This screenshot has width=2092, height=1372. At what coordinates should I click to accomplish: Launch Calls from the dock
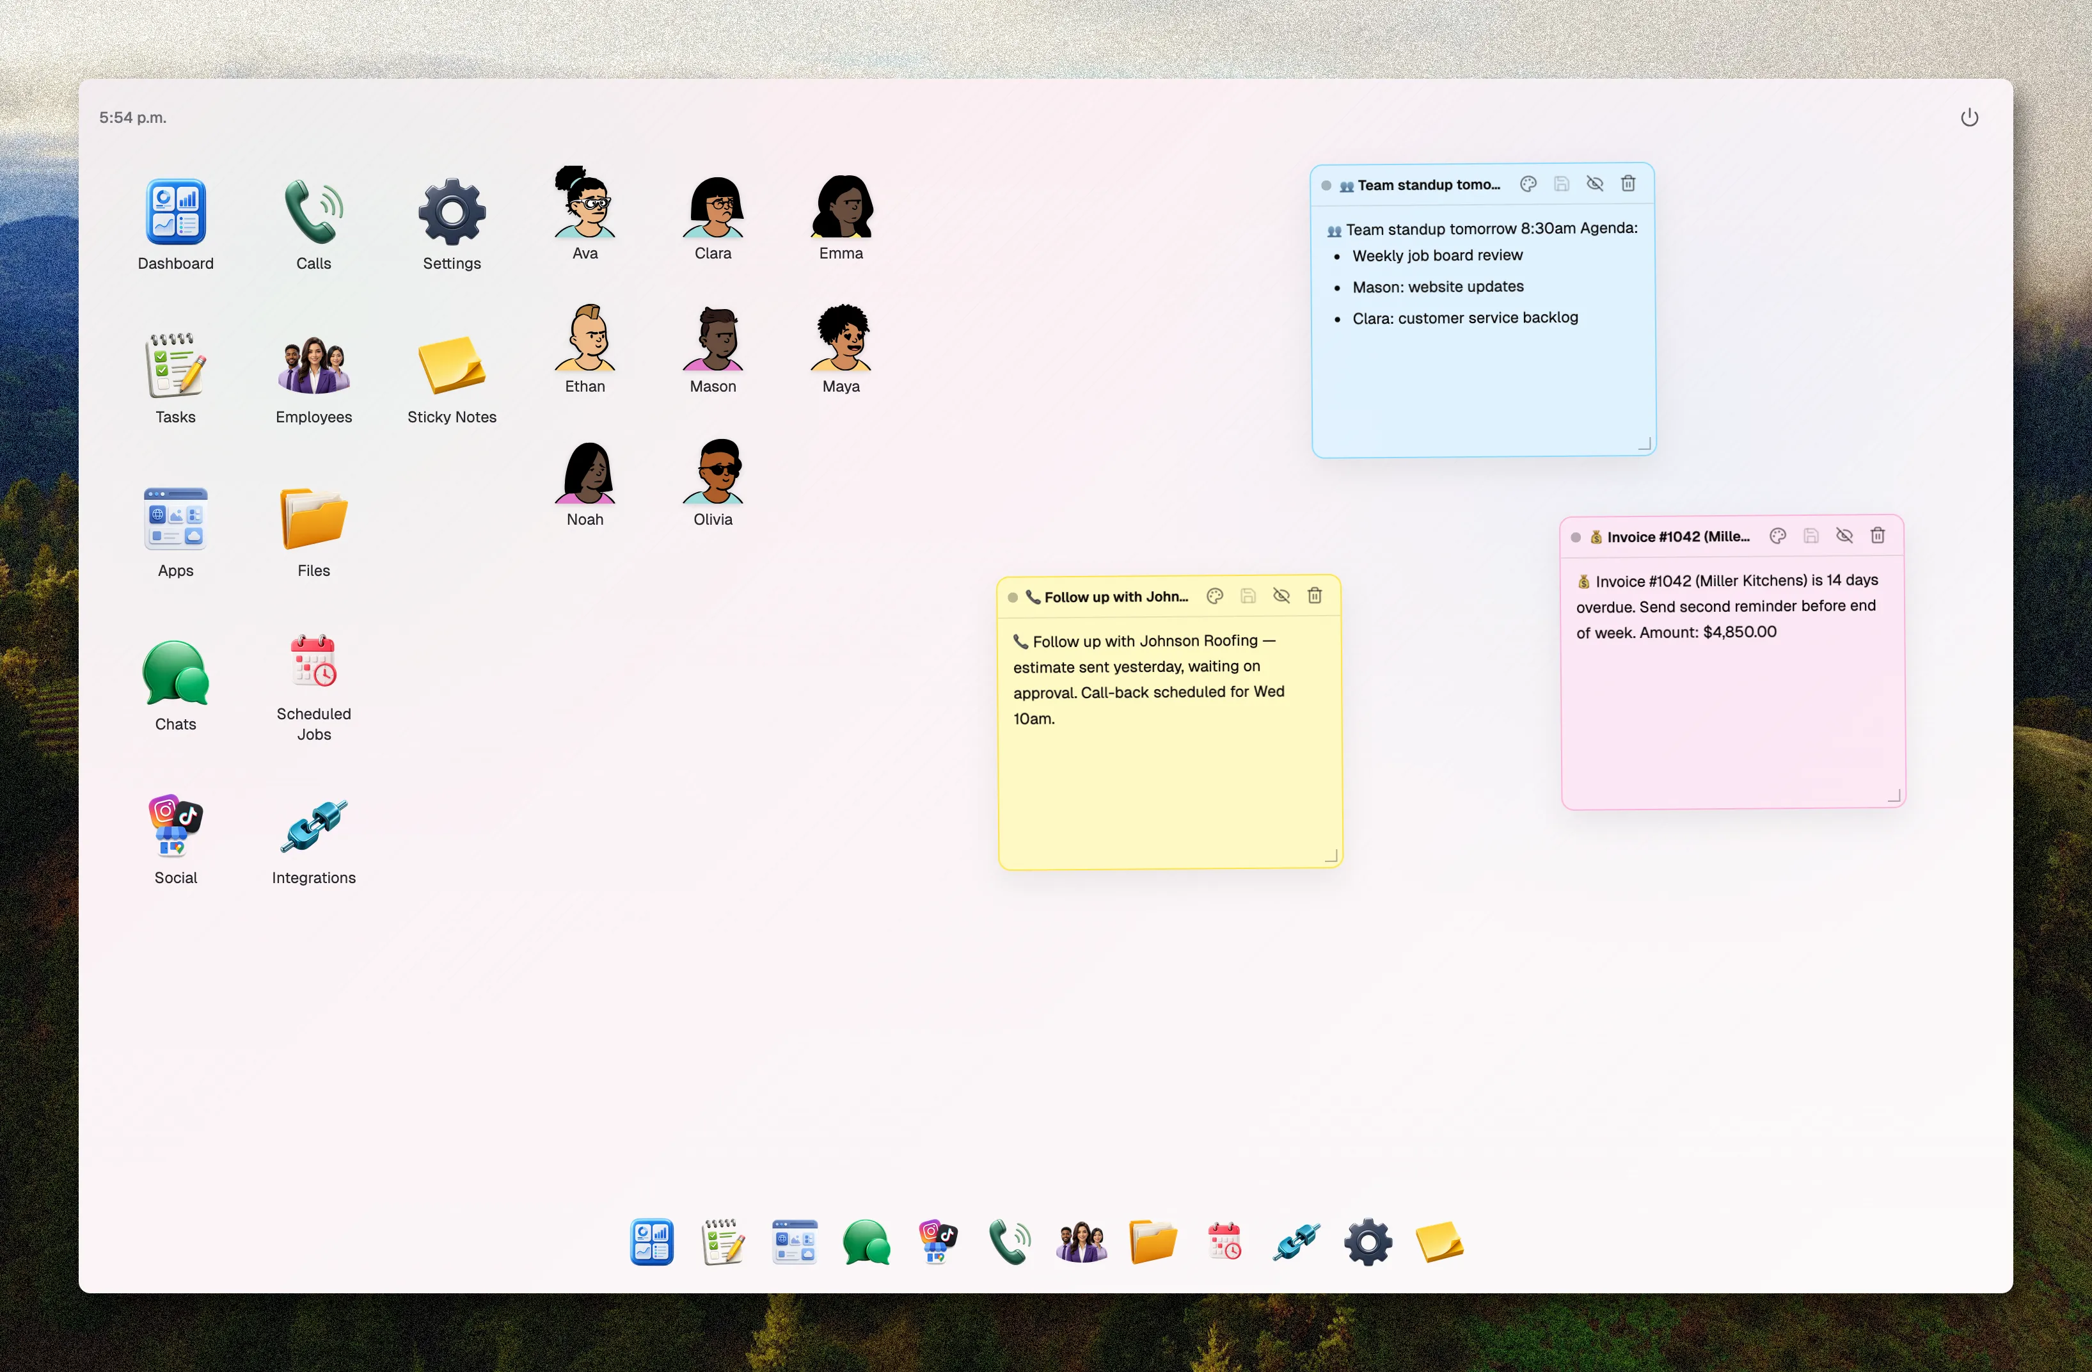(x=1010, y=1242)
